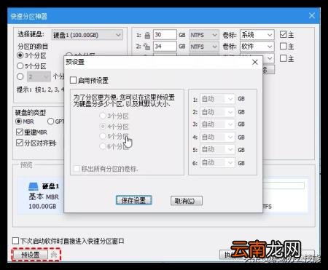Open preset size dropdown for partition 5

(x=217, y=150)
